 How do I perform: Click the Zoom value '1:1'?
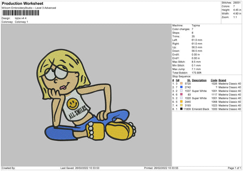click(235, 17)
